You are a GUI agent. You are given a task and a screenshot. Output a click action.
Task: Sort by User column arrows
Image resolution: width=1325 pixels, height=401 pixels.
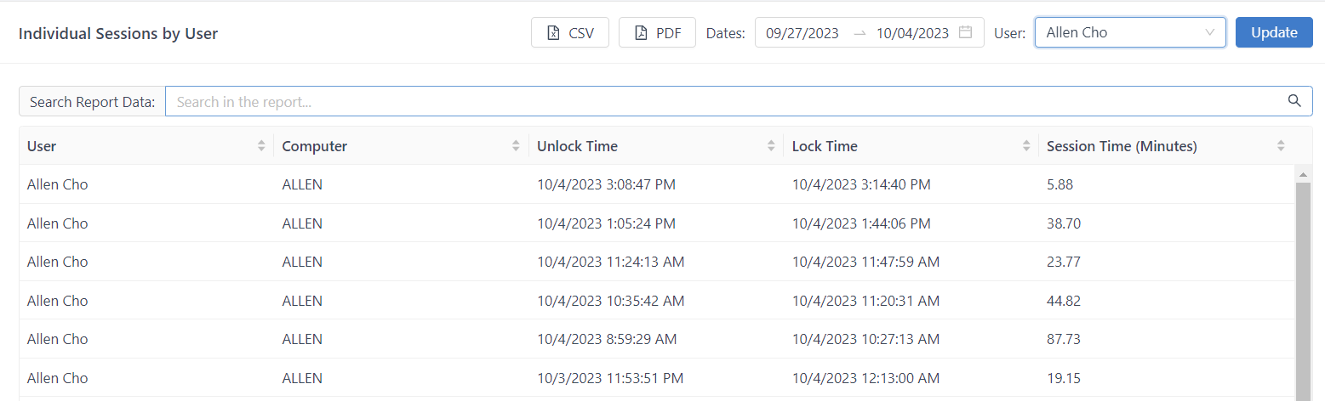(261, 146)
